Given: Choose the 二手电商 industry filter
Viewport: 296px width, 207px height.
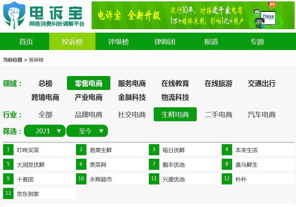Looking at the screenshot, I should point(218,115).
